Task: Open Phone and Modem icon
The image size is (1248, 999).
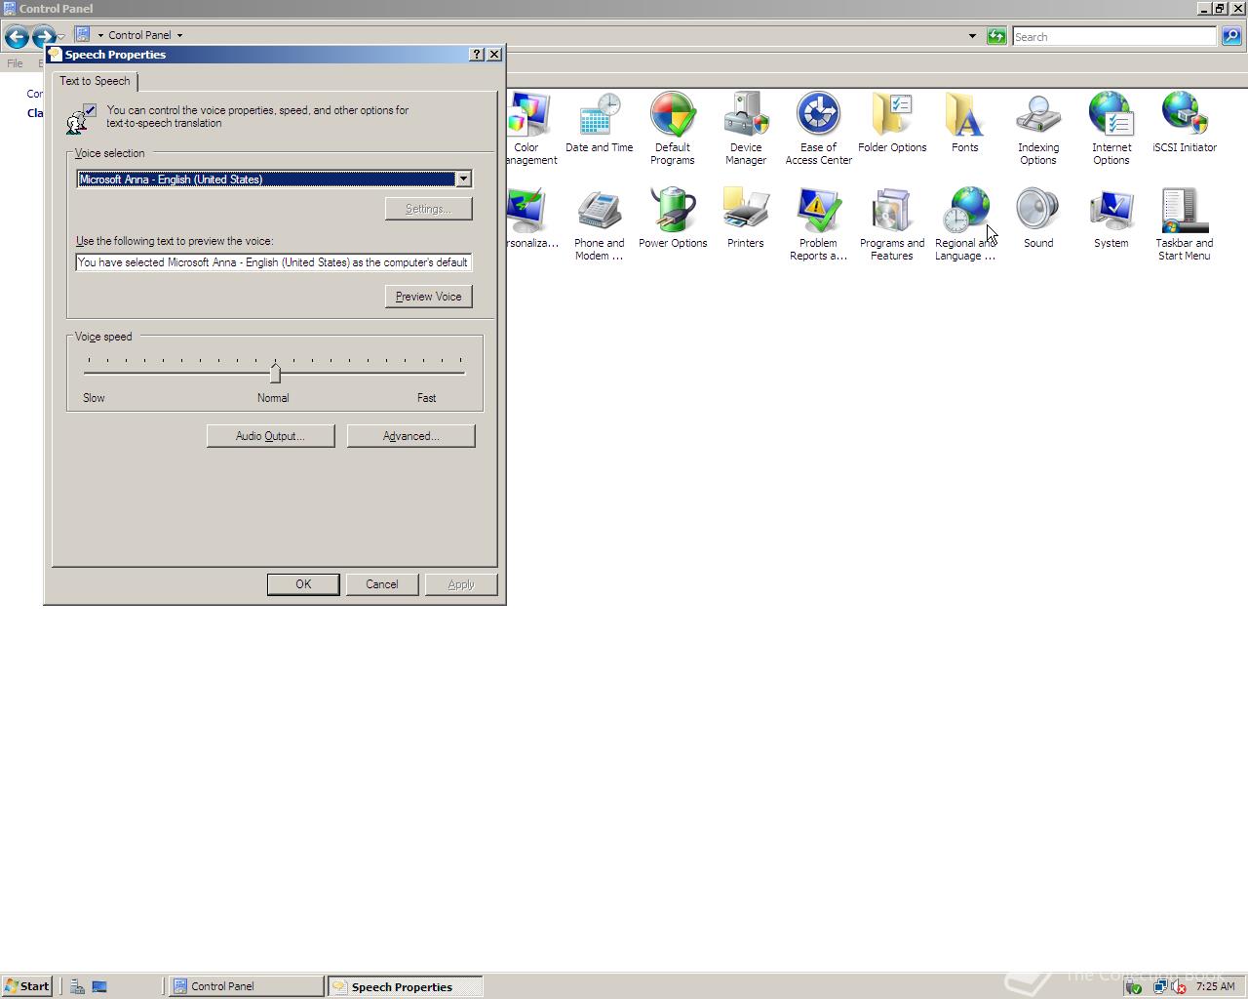Action: pyautogui.click(x=599, y=224)
